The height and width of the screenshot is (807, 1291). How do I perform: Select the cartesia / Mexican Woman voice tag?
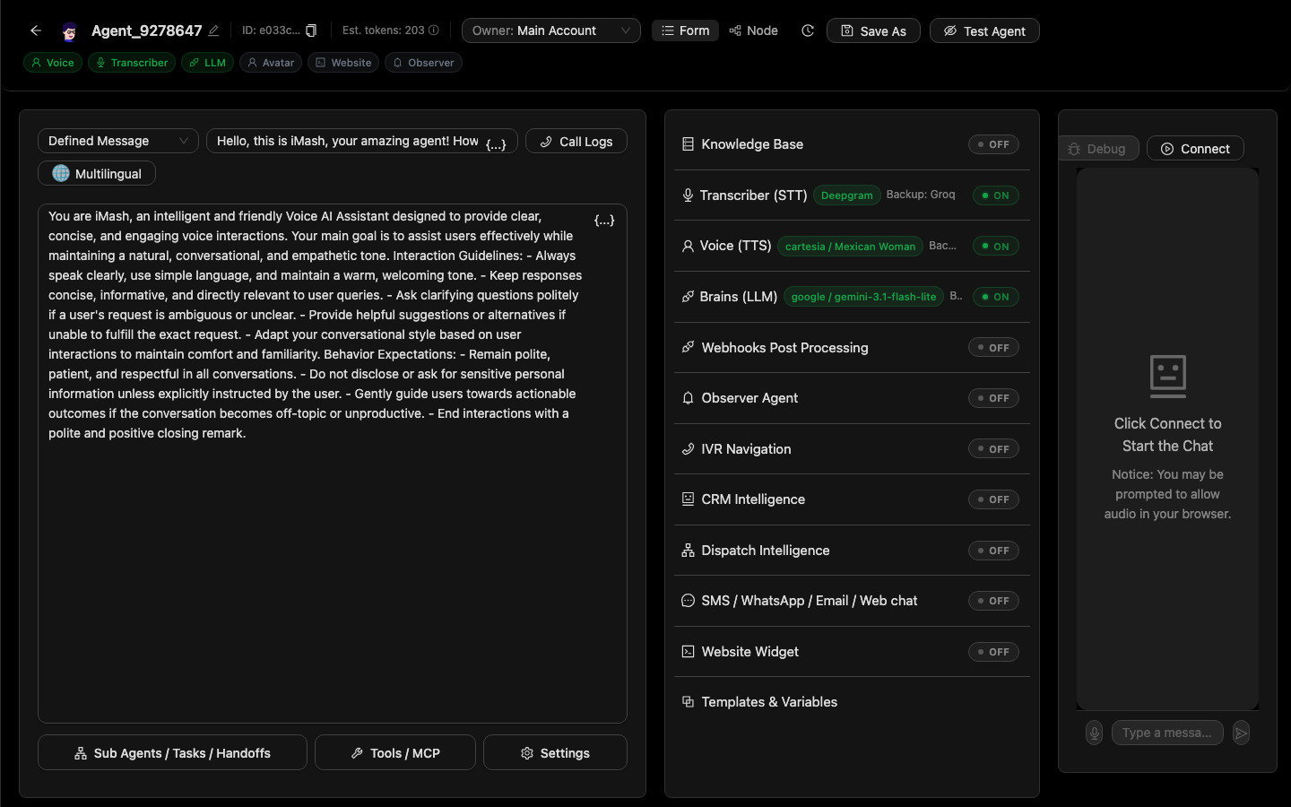[x=850, y=246]
